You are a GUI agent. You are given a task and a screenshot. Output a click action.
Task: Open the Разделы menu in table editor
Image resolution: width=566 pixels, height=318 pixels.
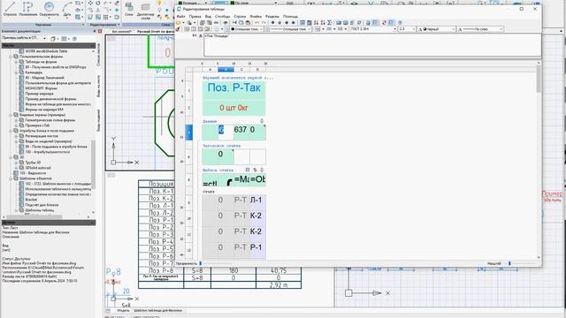tap(272, 17)
